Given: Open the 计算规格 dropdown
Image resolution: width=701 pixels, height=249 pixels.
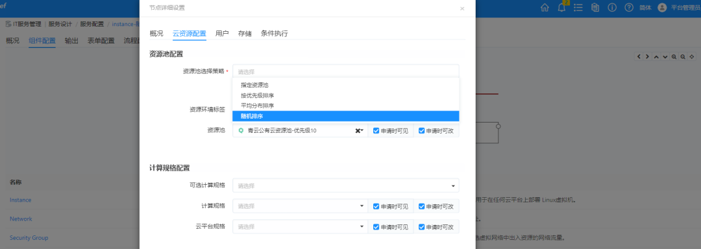Looking at the screenshot, I should tap(300, 206).
